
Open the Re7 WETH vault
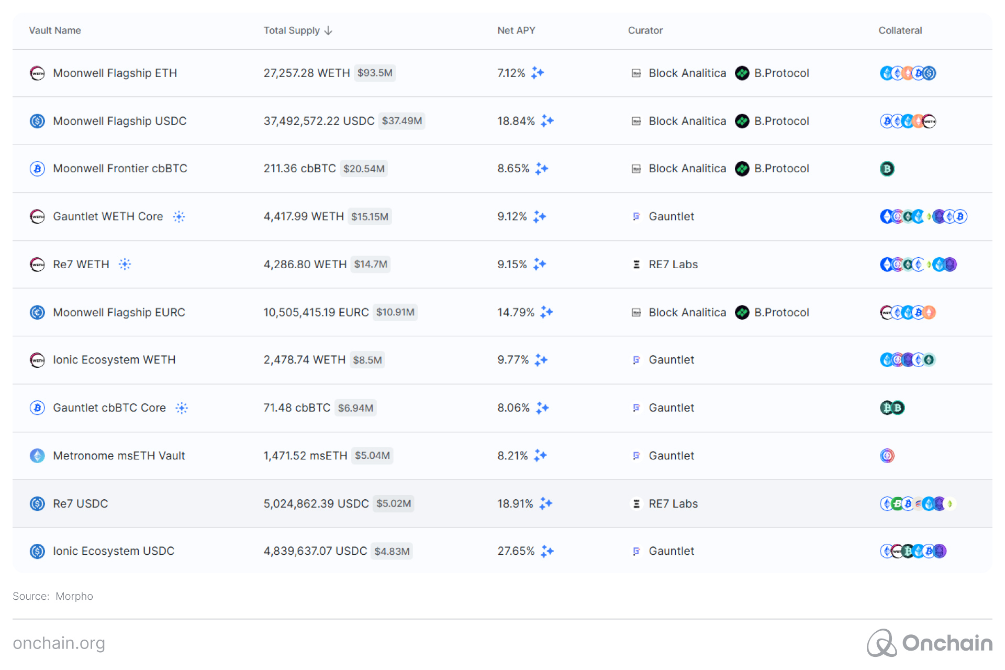81,264
